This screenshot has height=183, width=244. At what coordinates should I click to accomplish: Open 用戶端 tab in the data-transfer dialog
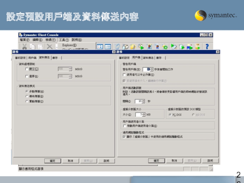32,58
